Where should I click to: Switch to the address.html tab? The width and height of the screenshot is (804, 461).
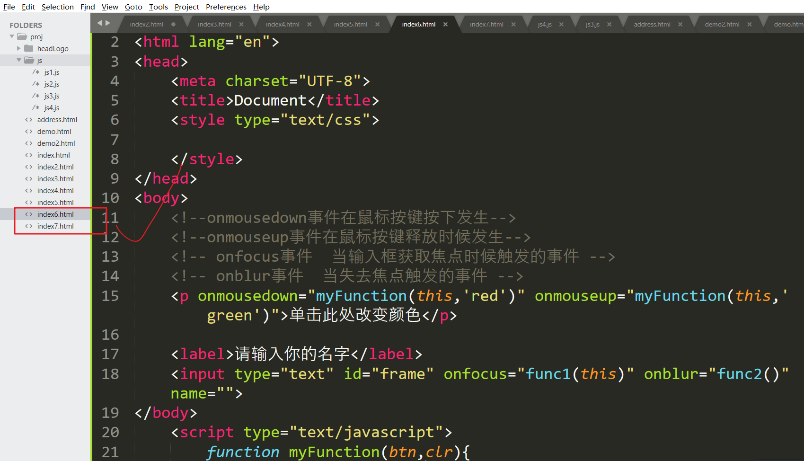point(652,24)
